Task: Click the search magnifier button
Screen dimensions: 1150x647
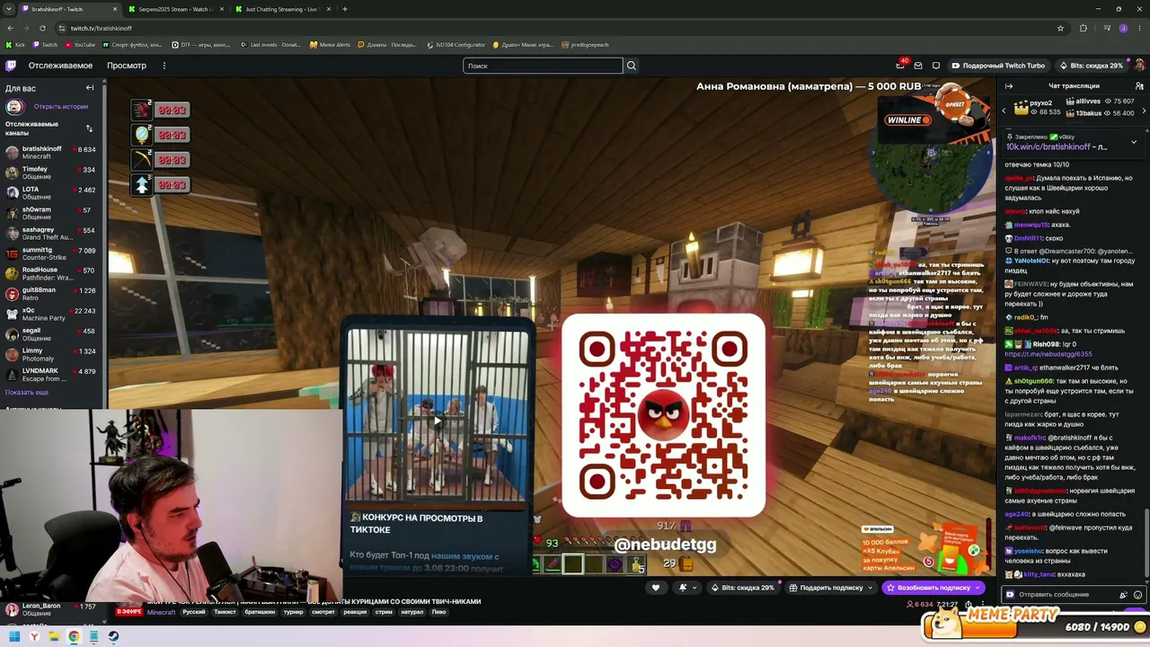Action: [x=632, y=66]
